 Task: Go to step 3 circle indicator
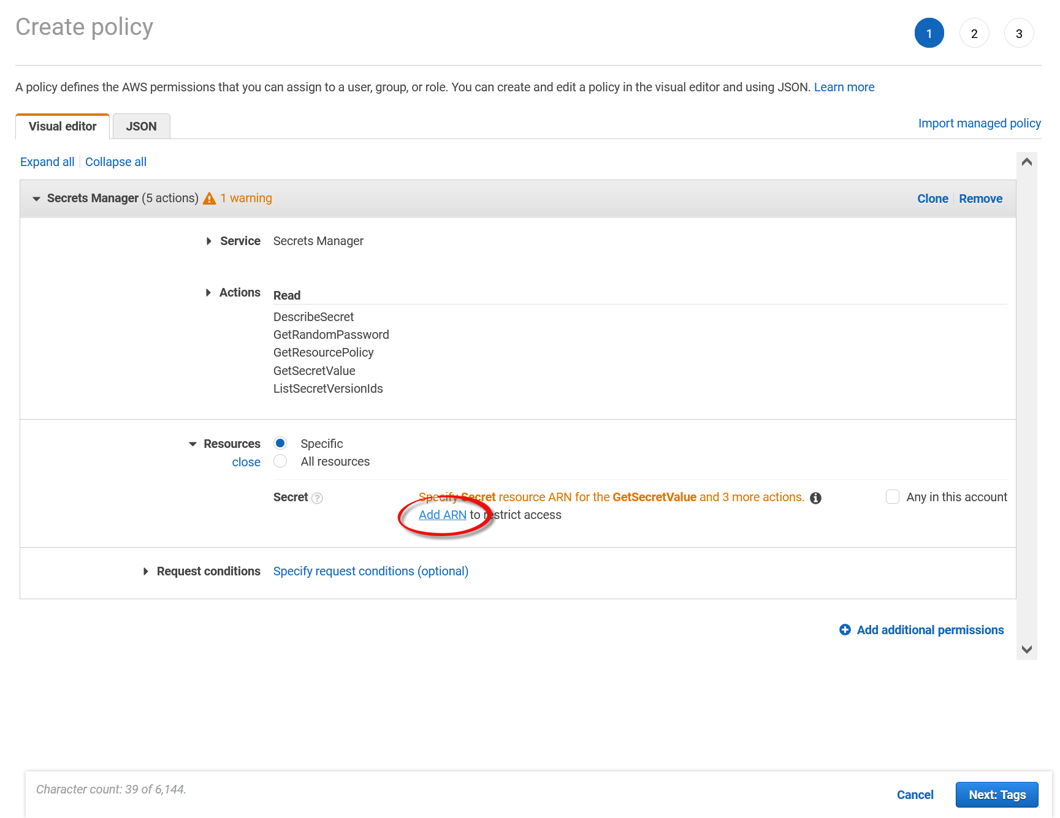[1018, 34]
